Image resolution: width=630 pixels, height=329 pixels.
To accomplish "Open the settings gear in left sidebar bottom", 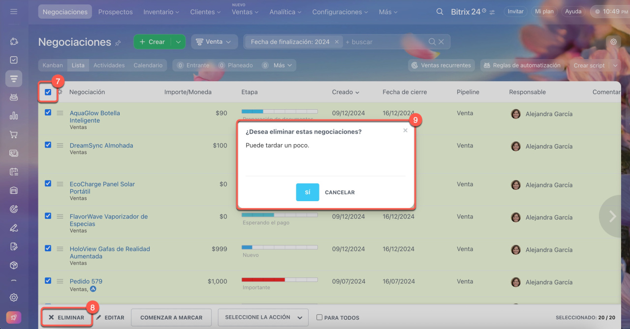I will tap(14, 297).
